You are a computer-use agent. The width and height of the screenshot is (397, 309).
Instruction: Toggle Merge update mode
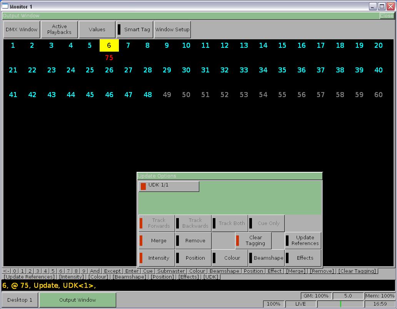pyautogui.click(x=157, y=240)
